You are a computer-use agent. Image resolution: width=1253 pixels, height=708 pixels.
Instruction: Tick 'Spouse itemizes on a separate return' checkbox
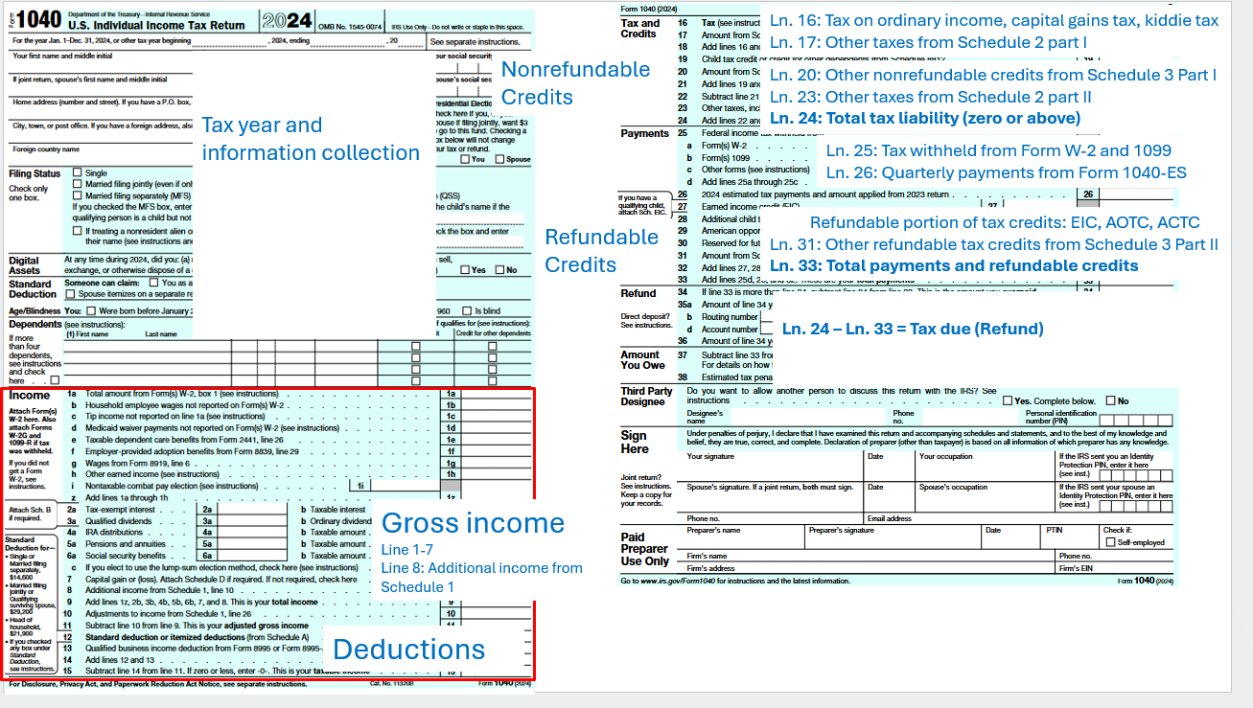[70, 294]
